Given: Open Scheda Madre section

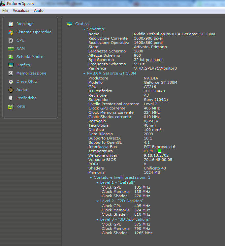Looking at the screenshot, I should [30, 57].
